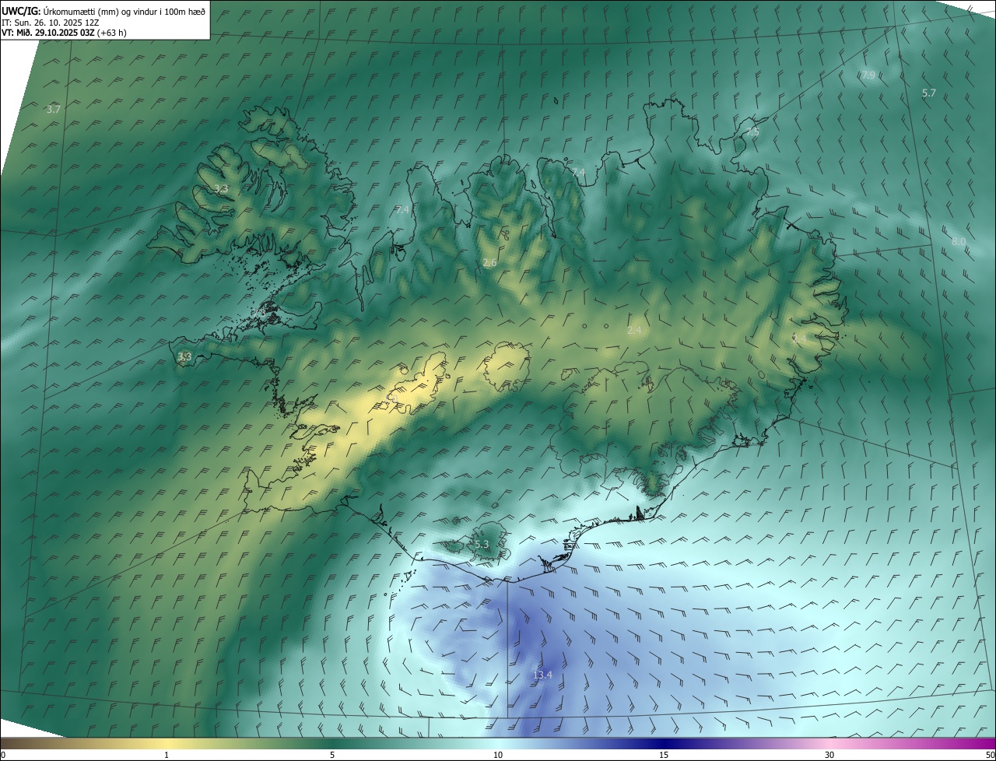Click the 50 tick on the color scale

(x=990, y=755)
